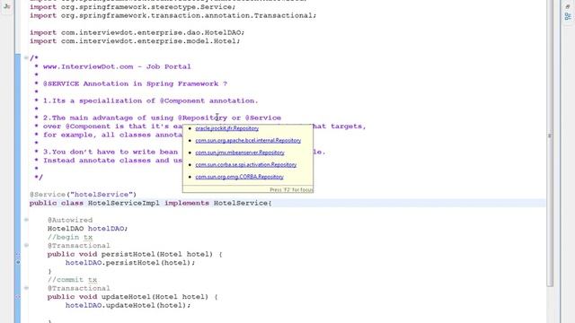Open com.sun.org.omg.CORBA.Repository link

pos(240,177)
